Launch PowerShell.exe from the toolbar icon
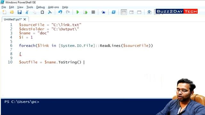The width and height of the screenshot is (205, 115). pos(114,12)
